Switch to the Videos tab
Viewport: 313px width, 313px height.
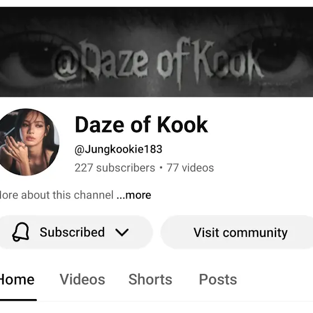[82, 279]
